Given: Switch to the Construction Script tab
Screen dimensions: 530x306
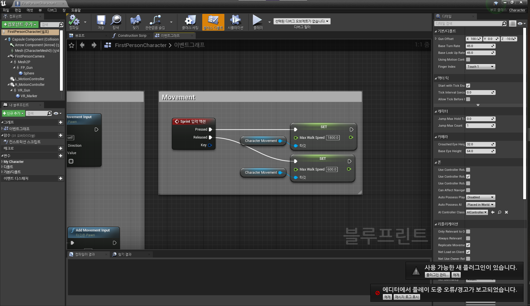Looking at the screenshot, I should click(132, 36).
